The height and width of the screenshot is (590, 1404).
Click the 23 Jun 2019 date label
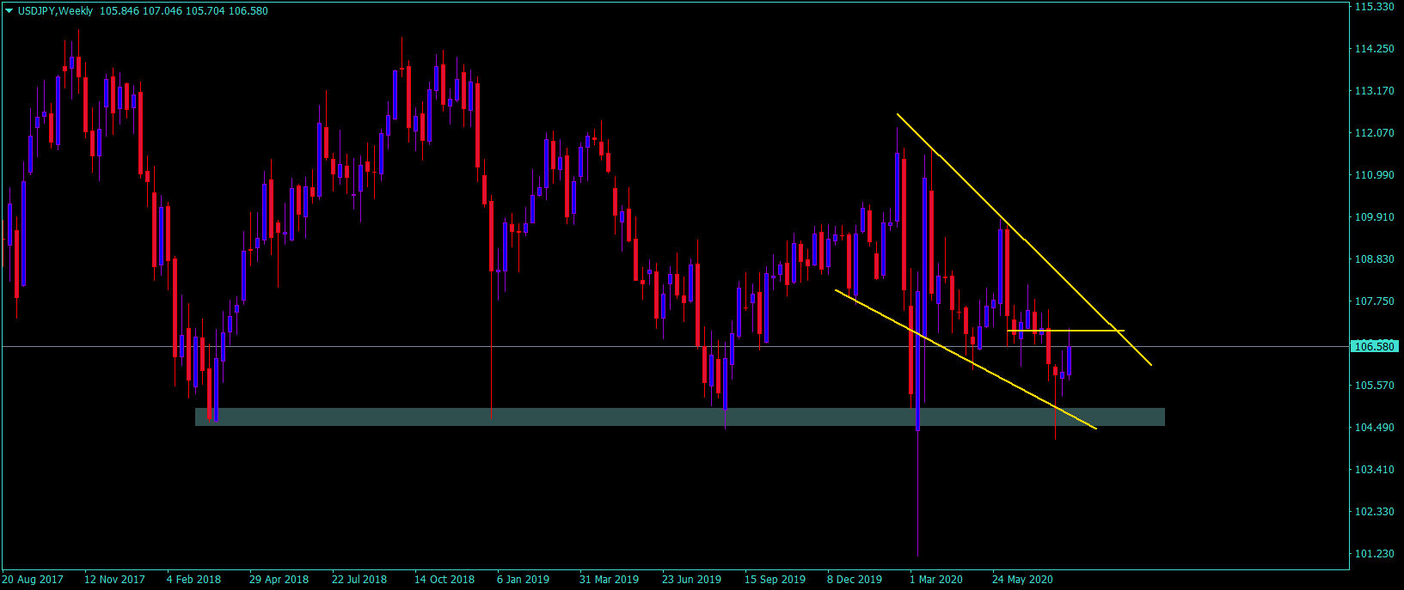pyautogui.click(x=691, y=580)
